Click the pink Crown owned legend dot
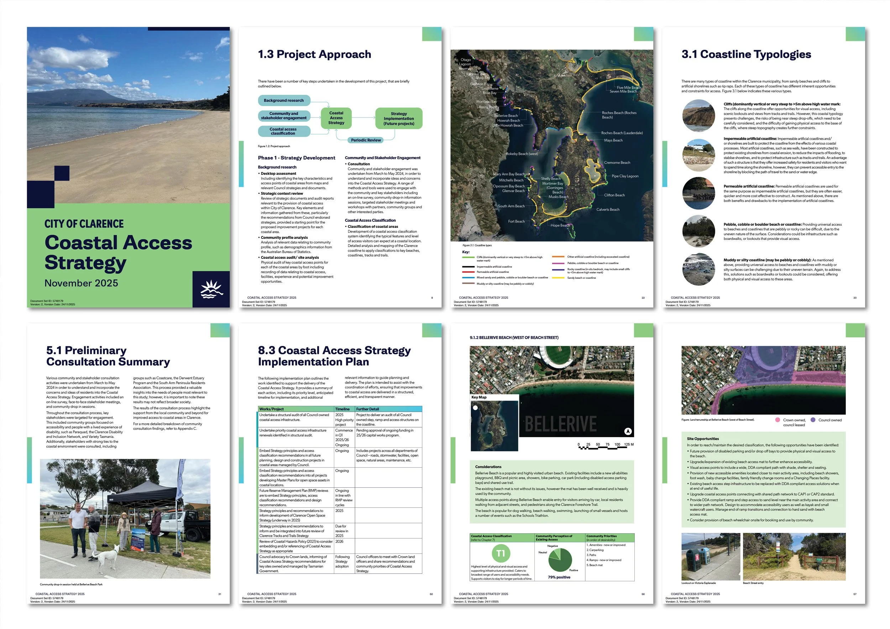Screen dimensions: 890x629 777,420
